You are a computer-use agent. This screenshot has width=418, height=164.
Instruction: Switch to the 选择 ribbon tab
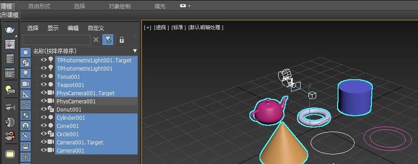coord(79,6)
